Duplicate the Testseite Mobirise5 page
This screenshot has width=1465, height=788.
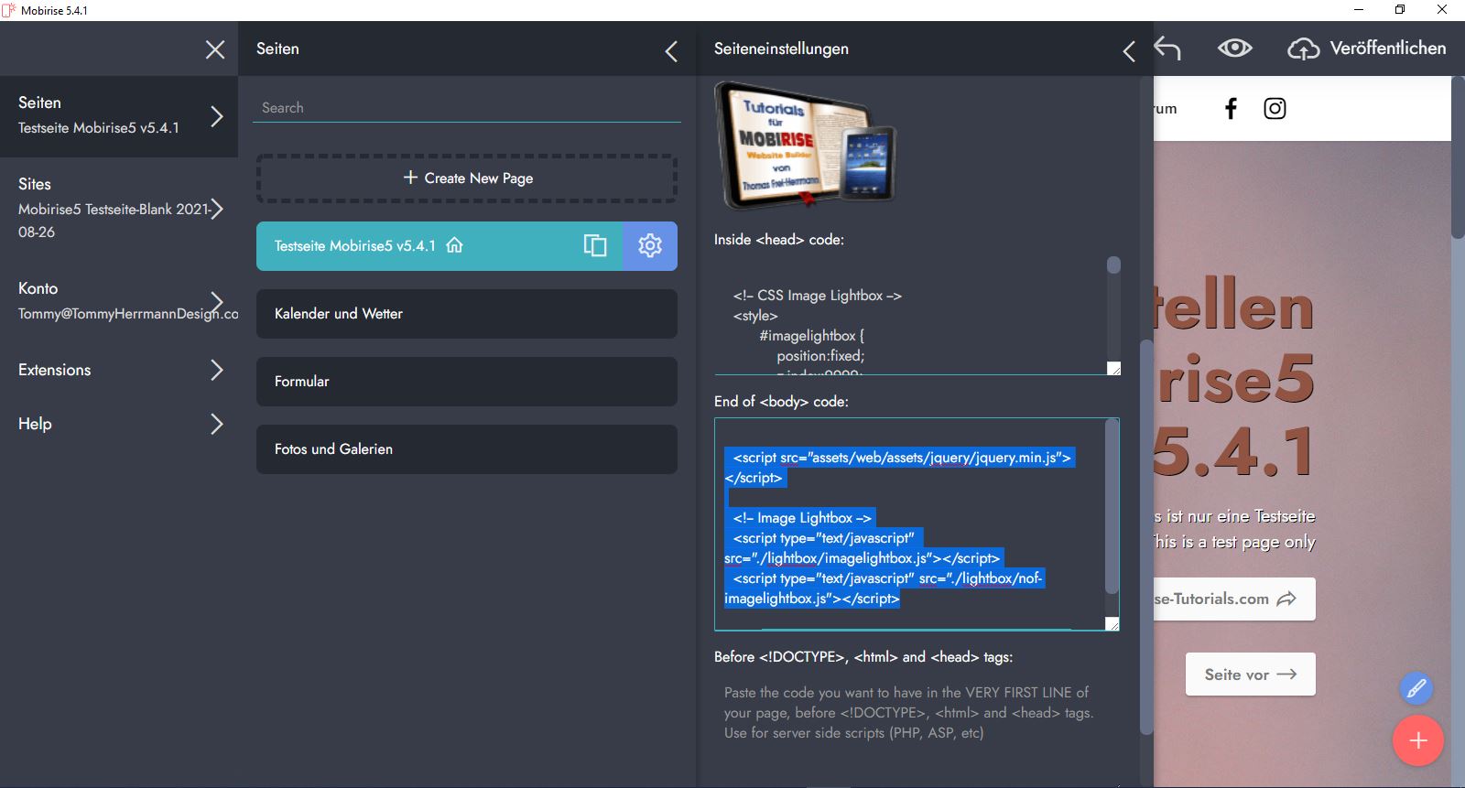pos(595,246)
